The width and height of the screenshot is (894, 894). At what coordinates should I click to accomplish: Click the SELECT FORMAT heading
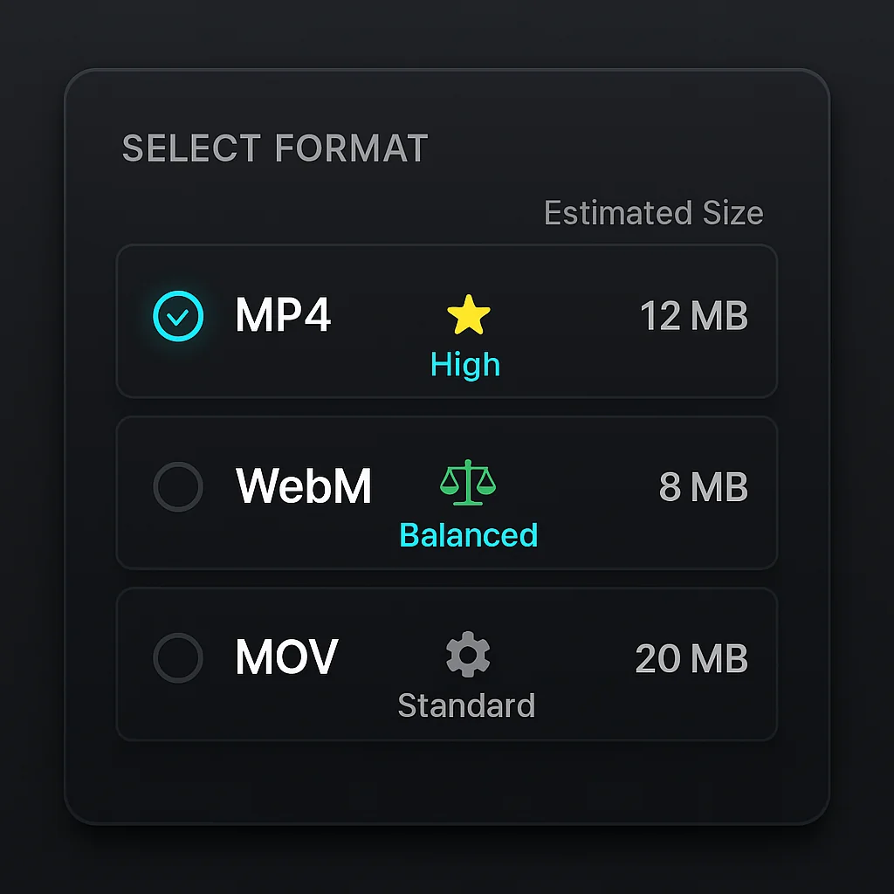pos(275,148)
